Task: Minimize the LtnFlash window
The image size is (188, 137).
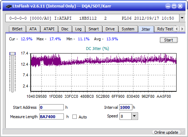Action: tap(168, 6)
